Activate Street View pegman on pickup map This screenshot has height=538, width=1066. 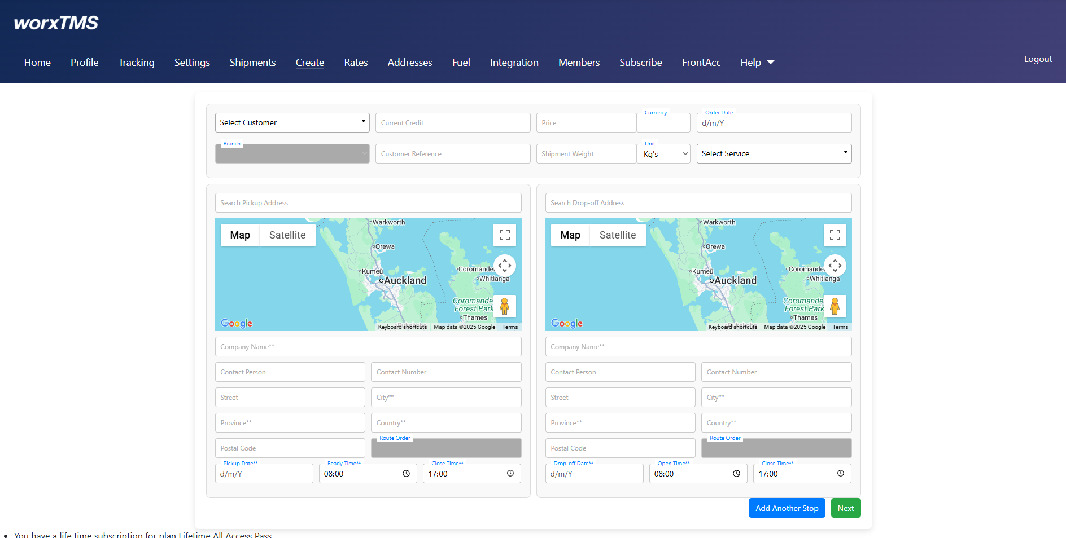(x=504, y=306)
